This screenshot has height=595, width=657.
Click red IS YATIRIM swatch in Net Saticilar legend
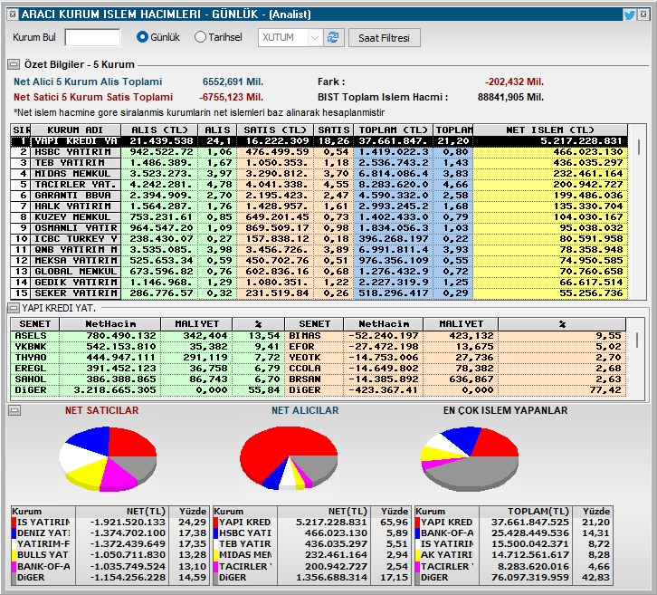(x=14, y=523)
